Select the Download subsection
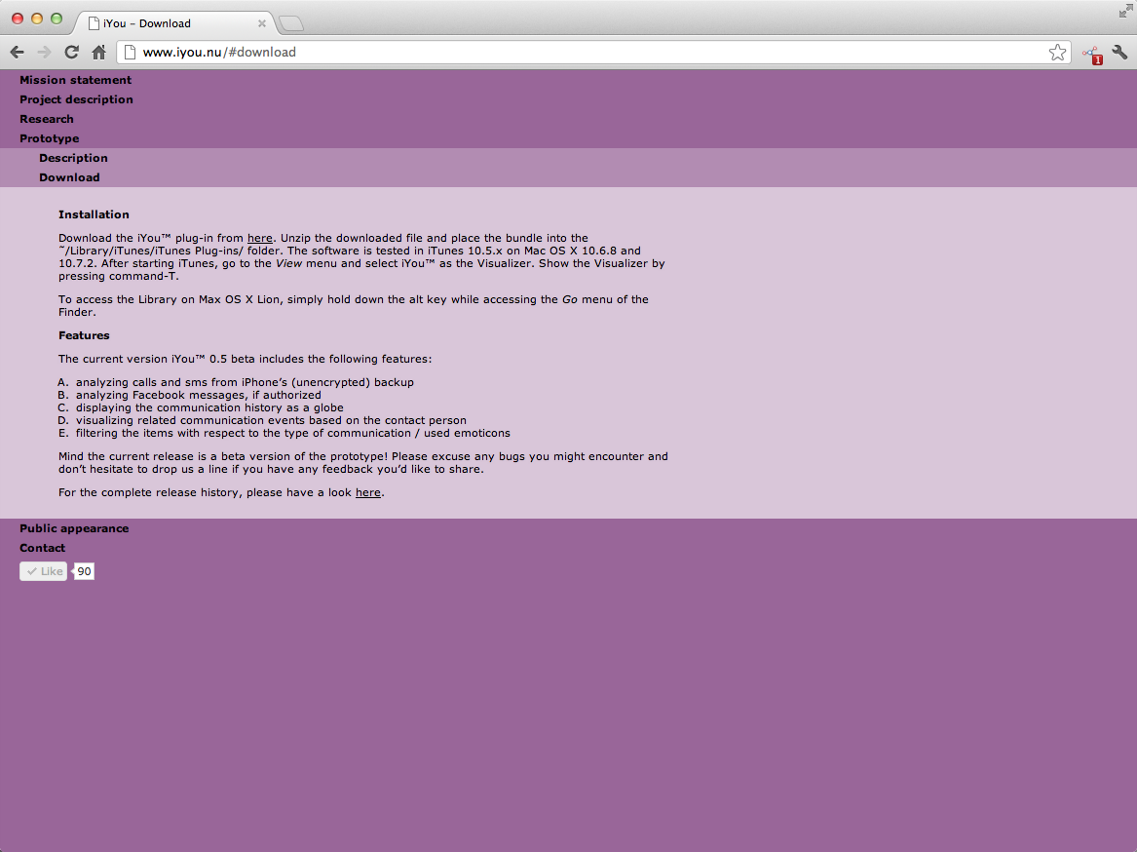 pyautogui.click(x=69, y=177)
